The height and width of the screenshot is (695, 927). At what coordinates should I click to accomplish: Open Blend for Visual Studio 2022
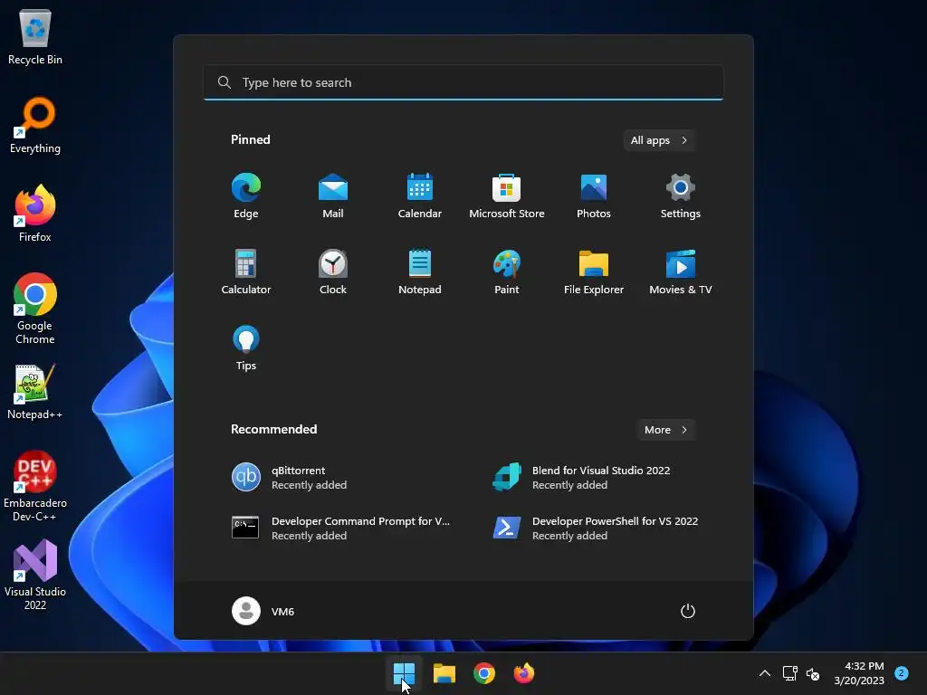point(594,478)
